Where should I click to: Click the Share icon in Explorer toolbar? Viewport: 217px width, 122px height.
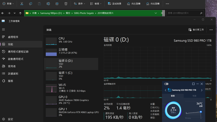pyautogui.click(x=57, y=4)
